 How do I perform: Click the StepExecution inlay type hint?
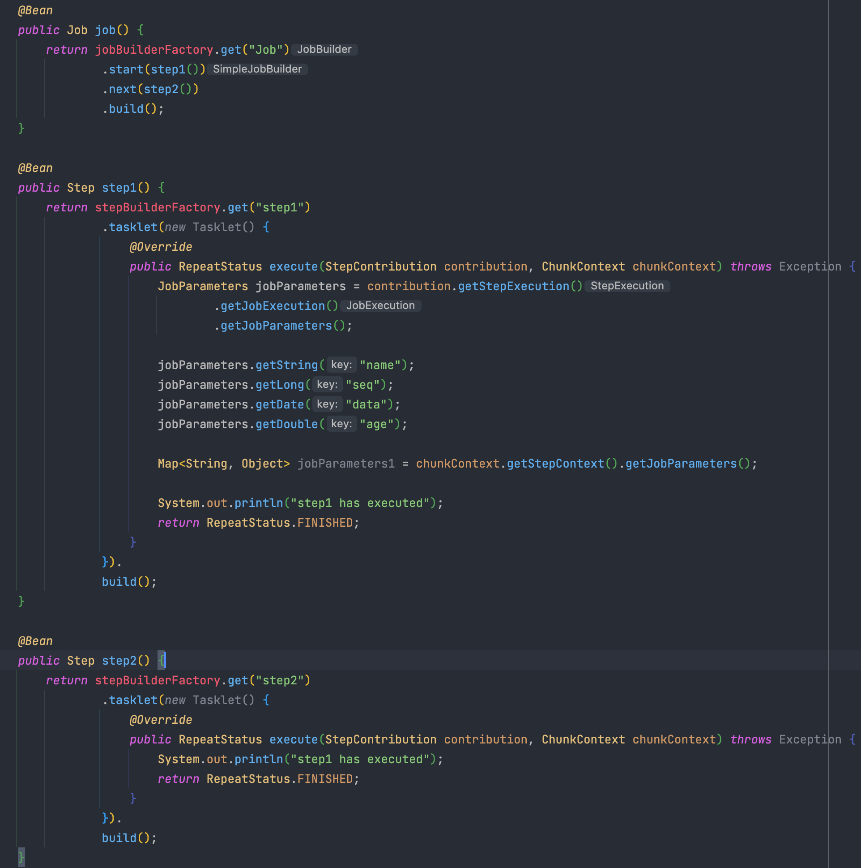pyautogui.click(x=627, y=286)
